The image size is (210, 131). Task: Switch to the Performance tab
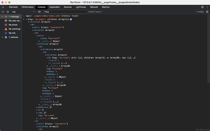point(28,7)
